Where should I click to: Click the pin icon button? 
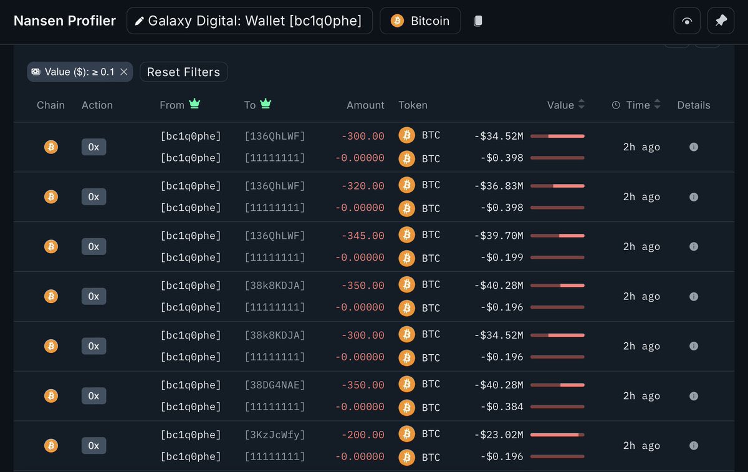coord(721,21)
